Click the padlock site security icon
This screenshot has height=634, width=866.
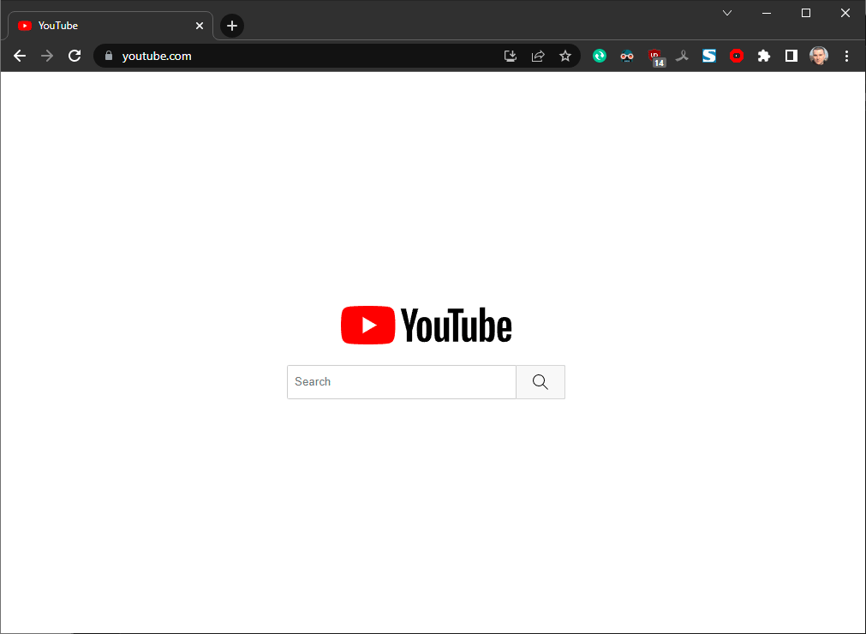(108, 56)
